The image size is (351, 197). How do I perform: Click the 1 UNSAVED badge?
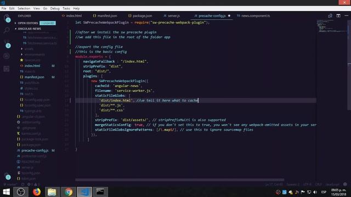(48, 23)
